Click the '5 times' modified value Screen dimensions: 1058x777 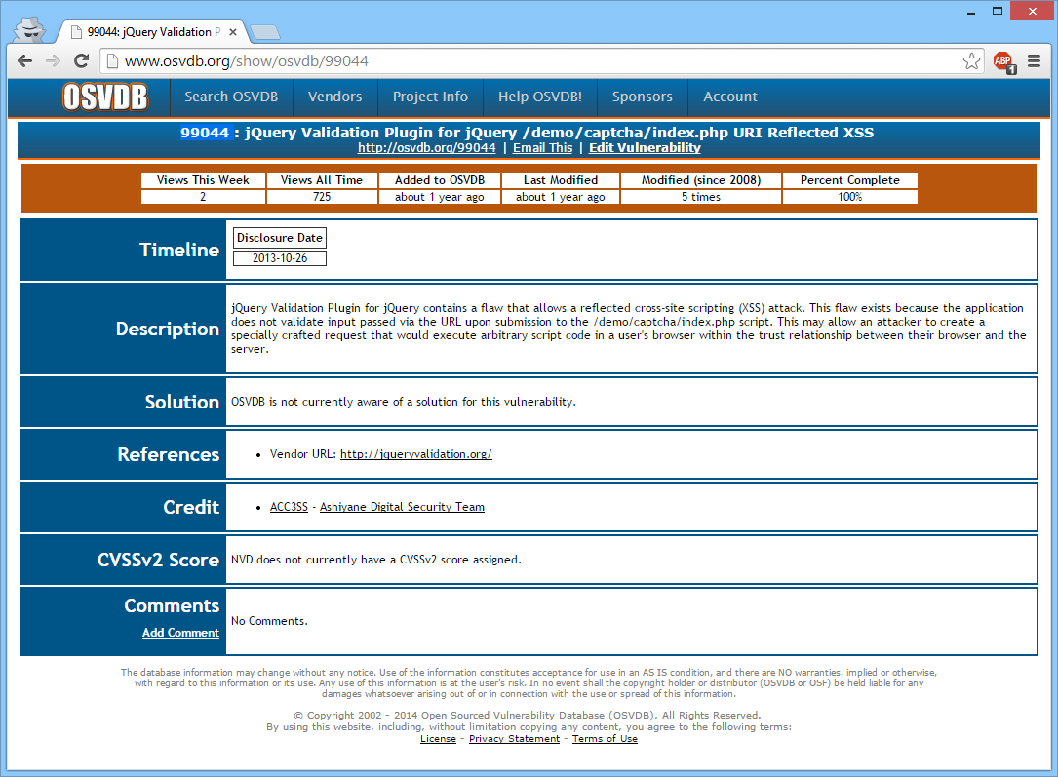pyautogui.click(x=701, y=197)
